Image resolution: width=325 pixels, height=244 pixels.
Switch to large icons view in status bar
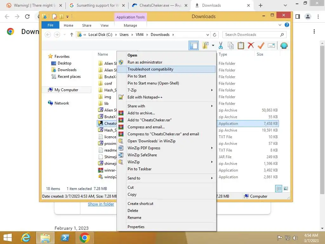point(286,188)
